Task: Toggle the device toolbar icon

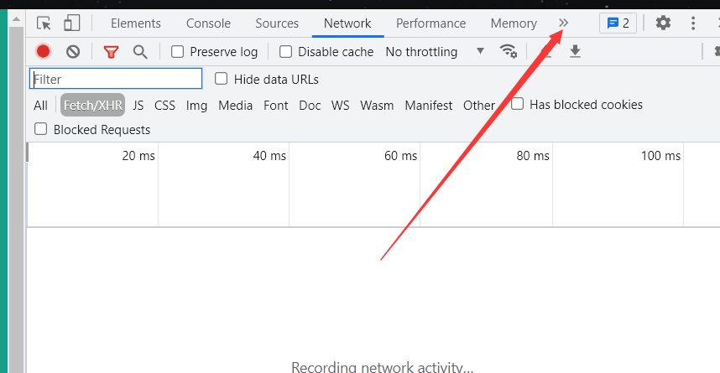Action: (71, 23)
